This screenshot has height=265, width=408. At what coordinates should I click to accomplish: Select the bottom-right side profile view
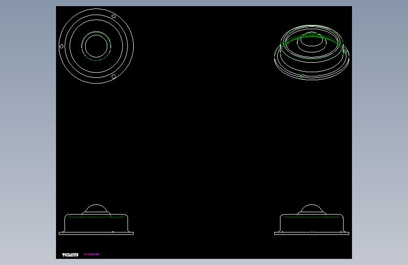pyautogui.click(x=312, y=219)
